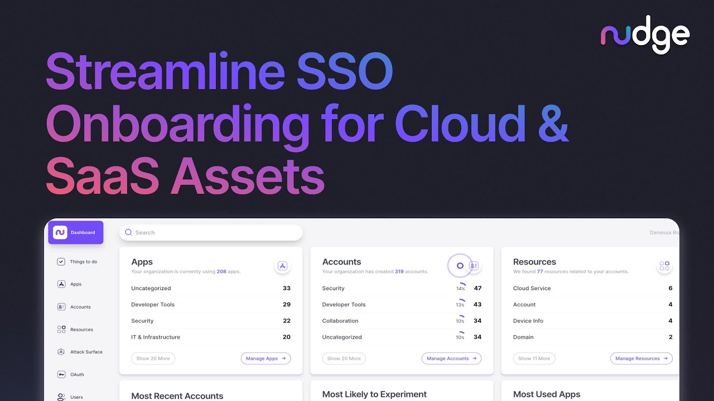
Task: Click the Manage Resources button
Action: click(x=641, y=359)
